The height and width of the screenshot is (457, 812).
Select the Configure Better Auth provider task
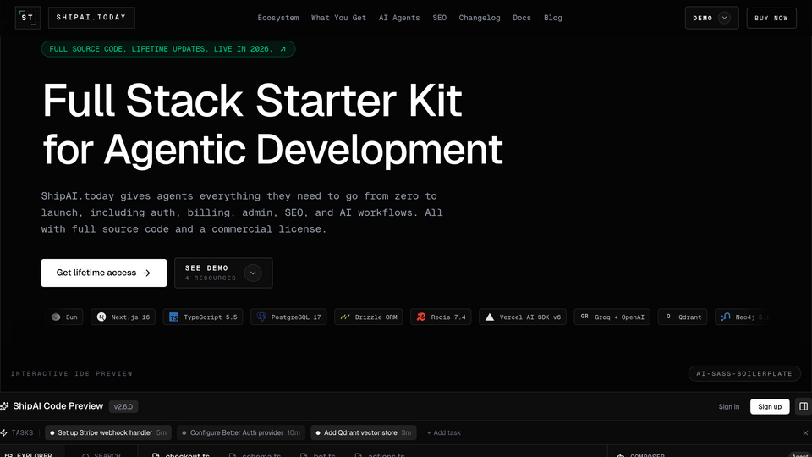tap(241, 432)
